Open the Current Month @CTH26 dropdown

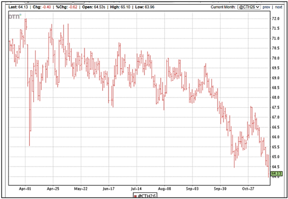pos(249,7)
